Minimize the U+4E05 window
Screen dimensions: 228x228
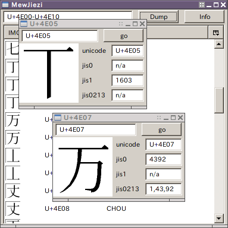tap(128, 24)
